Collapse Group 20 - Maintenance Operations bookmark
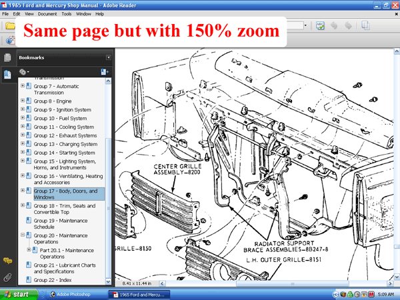This screenshot has width=400, height=300. point(23,235)
